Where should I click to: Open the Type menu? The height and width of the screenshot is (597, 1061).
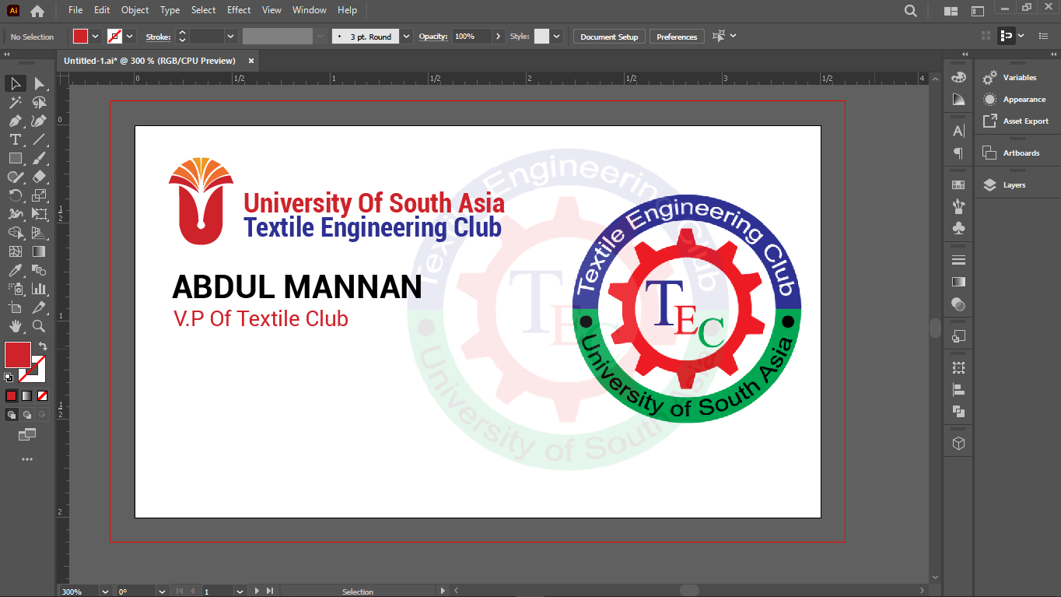[170, 10]
